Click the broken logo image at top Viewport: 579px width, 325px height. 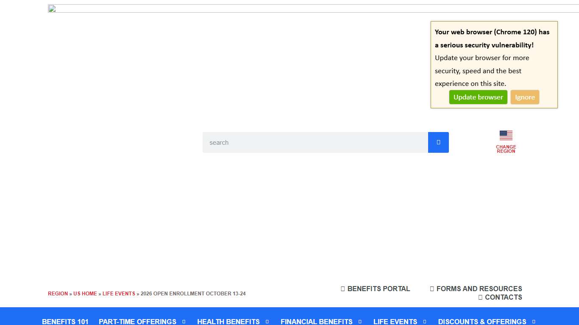(52, 8)
